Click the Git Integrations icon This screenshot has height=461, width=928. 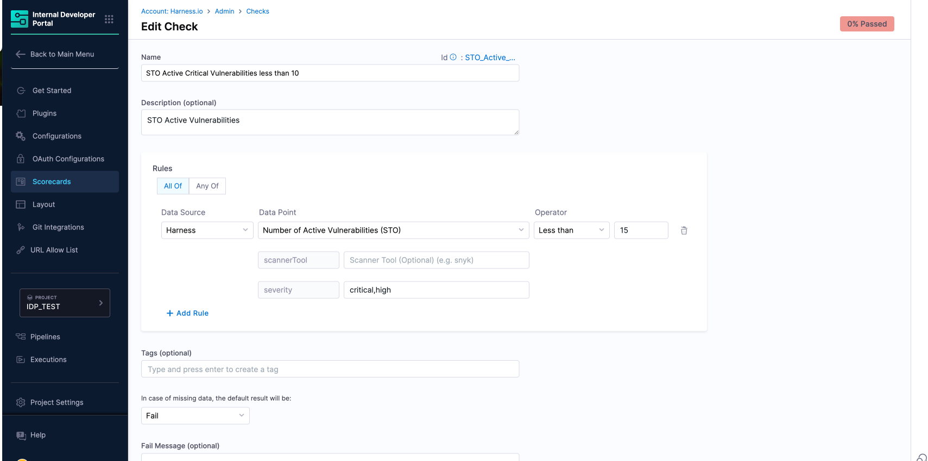click(21, 227)
